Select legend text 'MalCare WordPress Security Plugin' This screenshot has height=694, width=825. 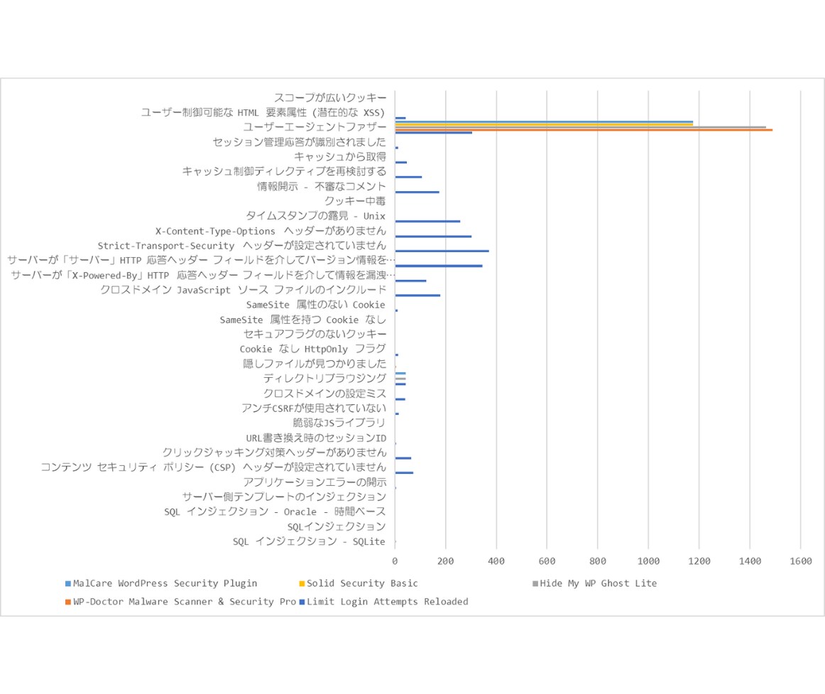click(165, 583)
